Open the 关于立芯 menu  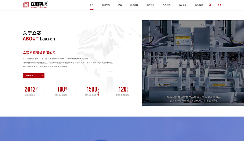click(183, 5)
